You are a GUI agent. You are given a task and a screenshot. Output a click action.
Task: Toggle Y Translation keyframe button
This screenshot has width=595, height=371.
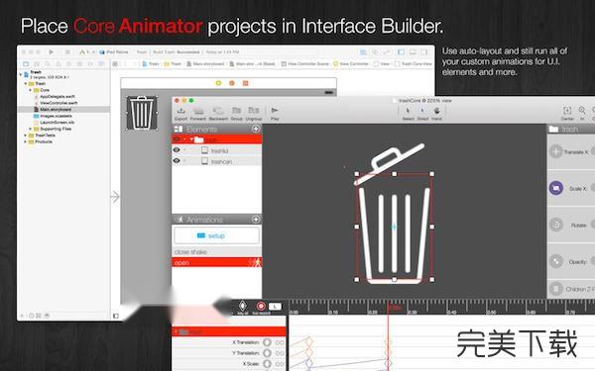click(x=267, y=353)
